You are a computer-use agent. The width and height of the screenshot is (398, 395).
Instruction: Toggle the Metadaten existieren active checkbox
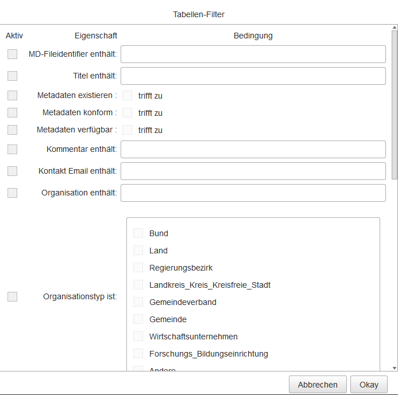[12, 96]
